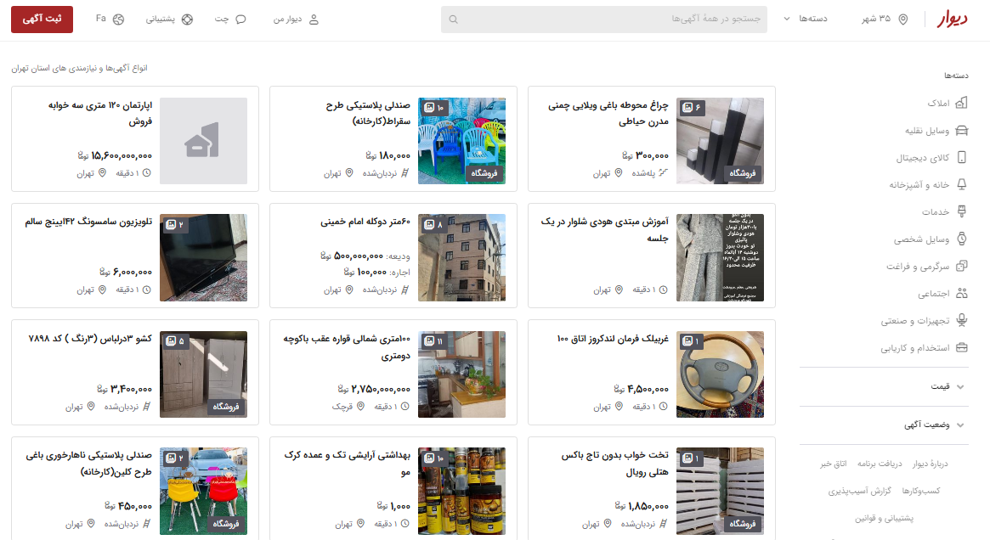Select تجهیزات و صنعتی category
This screenshot has height=540, width=990.
click(925, 320)
